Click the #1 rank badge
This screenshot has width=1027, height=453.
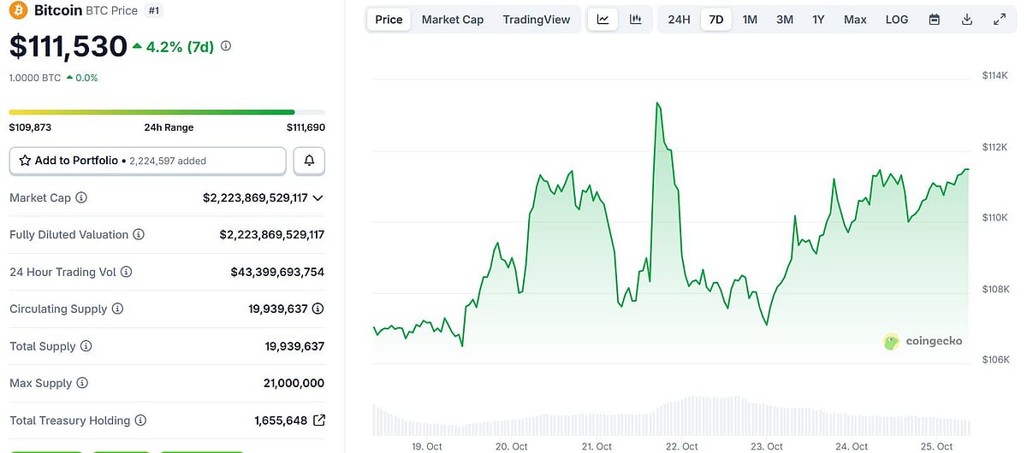click(154, 11)
